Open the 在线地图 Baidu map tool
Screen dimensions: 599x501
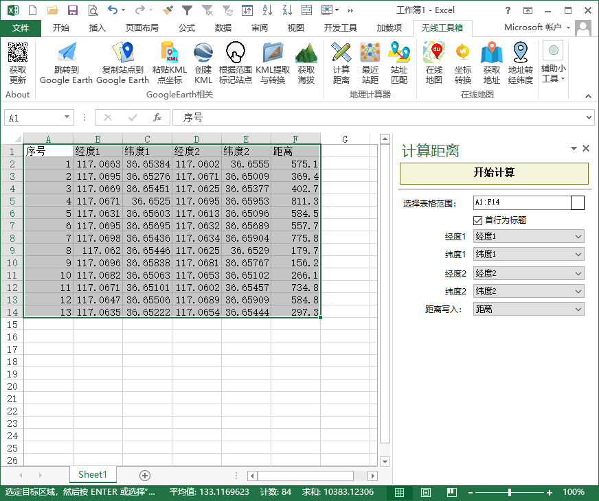434,63
